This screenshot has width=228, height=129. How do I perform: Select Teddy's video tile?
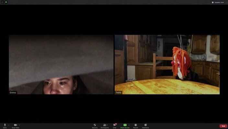167,64
